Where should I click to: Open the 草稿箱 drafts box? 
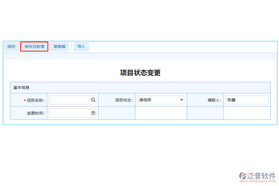(59, 46)
